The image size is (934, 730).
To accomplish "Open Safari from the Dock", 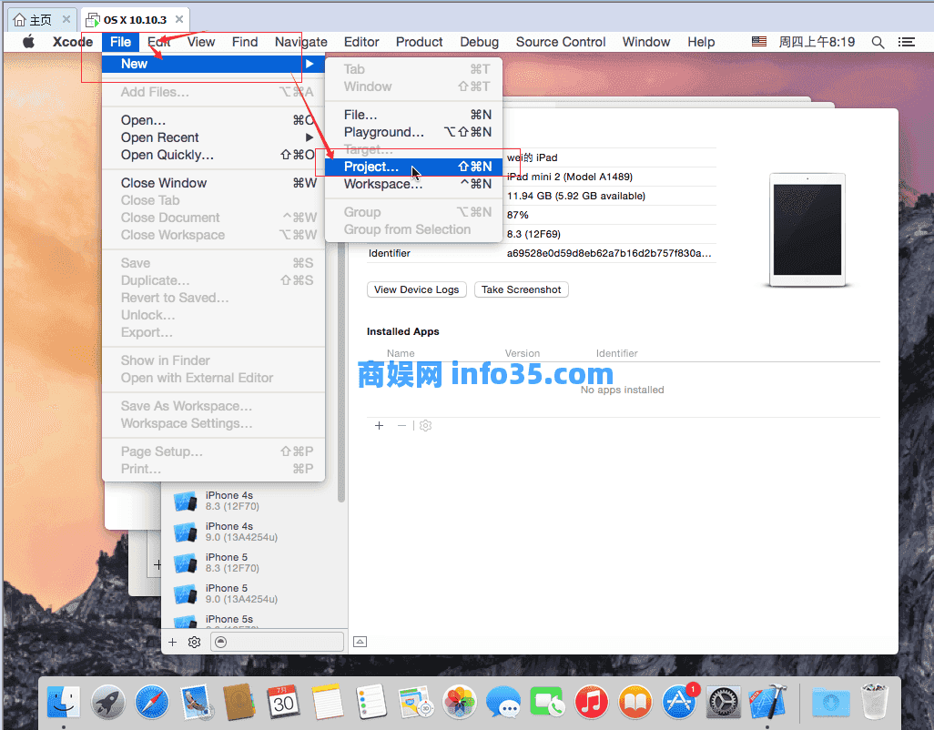I will [x=152, y=702].
